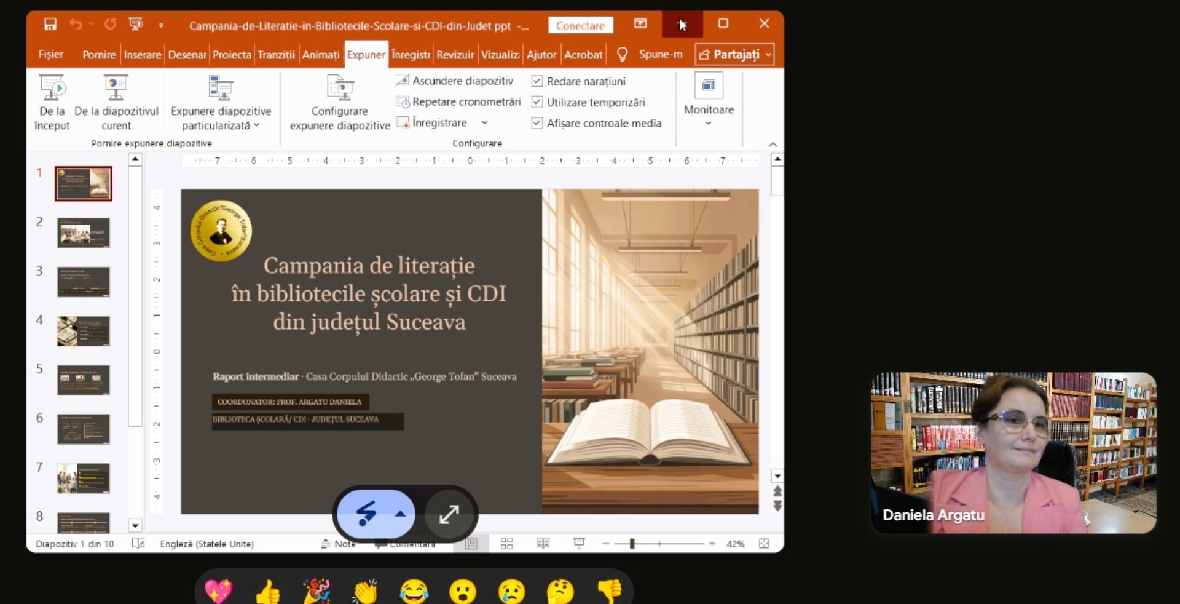Click the heart emoji reaction

(218, 591)
